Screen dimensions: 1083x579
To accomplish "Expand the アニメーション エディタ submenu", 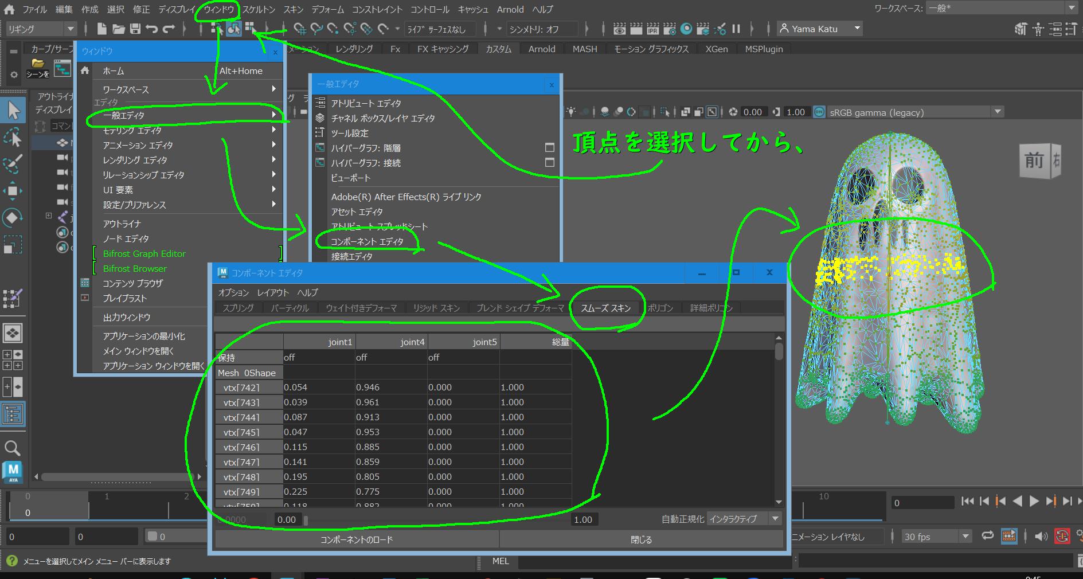I will 188,145.
